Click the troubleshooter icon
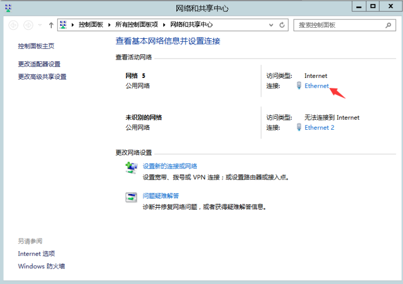The width and height of the screenshot is (403, 284). point(131,197)
